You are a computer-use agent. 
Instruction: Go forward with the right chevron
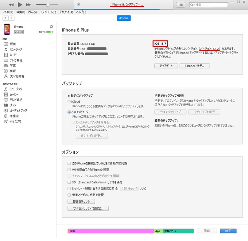tap(11, 18)
